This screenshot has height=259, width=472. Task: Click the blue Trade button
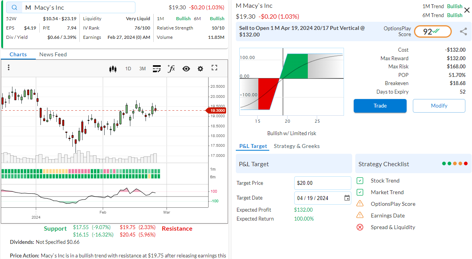pos(380,106)
